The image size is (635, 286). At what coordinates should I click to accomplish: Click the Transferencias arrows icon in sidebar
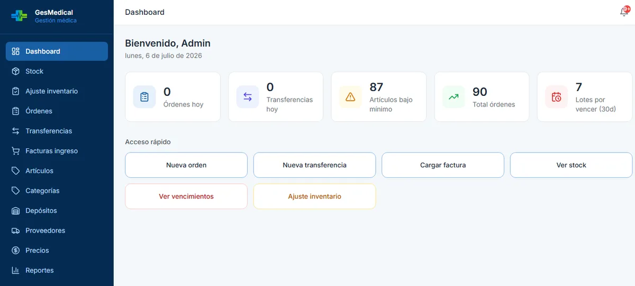(16, 131)
